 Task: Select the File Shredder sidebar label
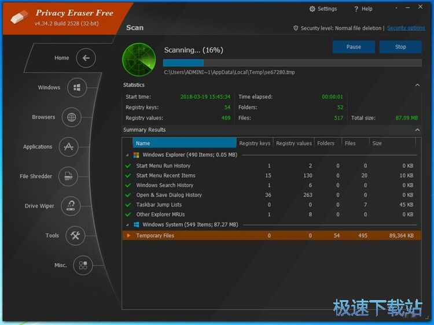click(36, 176)
